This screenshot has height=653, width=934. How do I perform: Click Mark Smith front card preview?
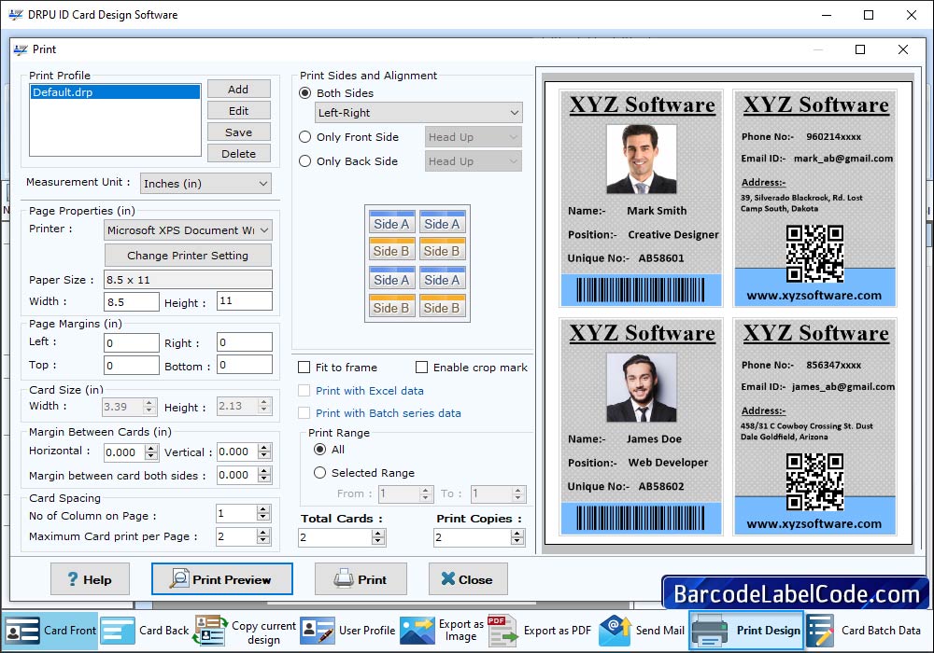point(641,198)
